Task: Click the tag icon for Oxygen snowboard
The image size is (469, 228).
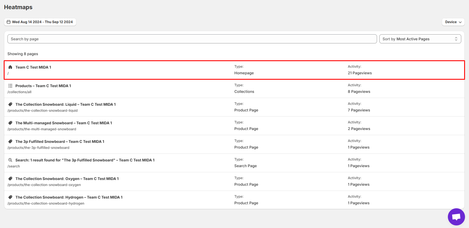Action: tap(10, 179)
